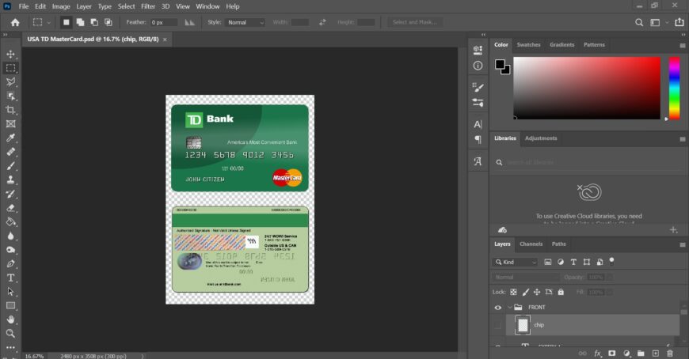Toggle visibility of the FRONT group
The height and width of the screenshot is (359, 689).
pyautogui.click(x=498, y=308)
